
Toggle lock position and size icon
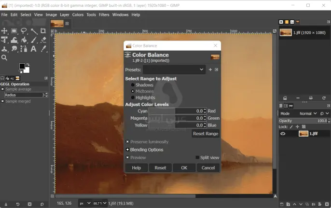coord(297,127)
